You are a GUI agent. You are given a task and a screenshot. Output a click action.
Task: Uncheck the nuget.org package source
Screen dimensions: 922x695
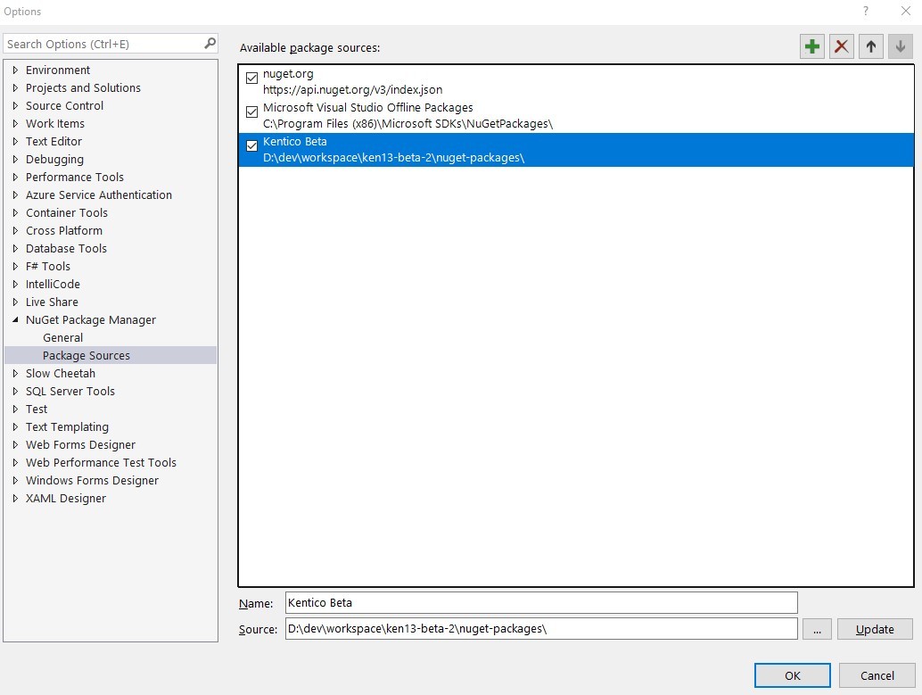[x=251, y=78]
